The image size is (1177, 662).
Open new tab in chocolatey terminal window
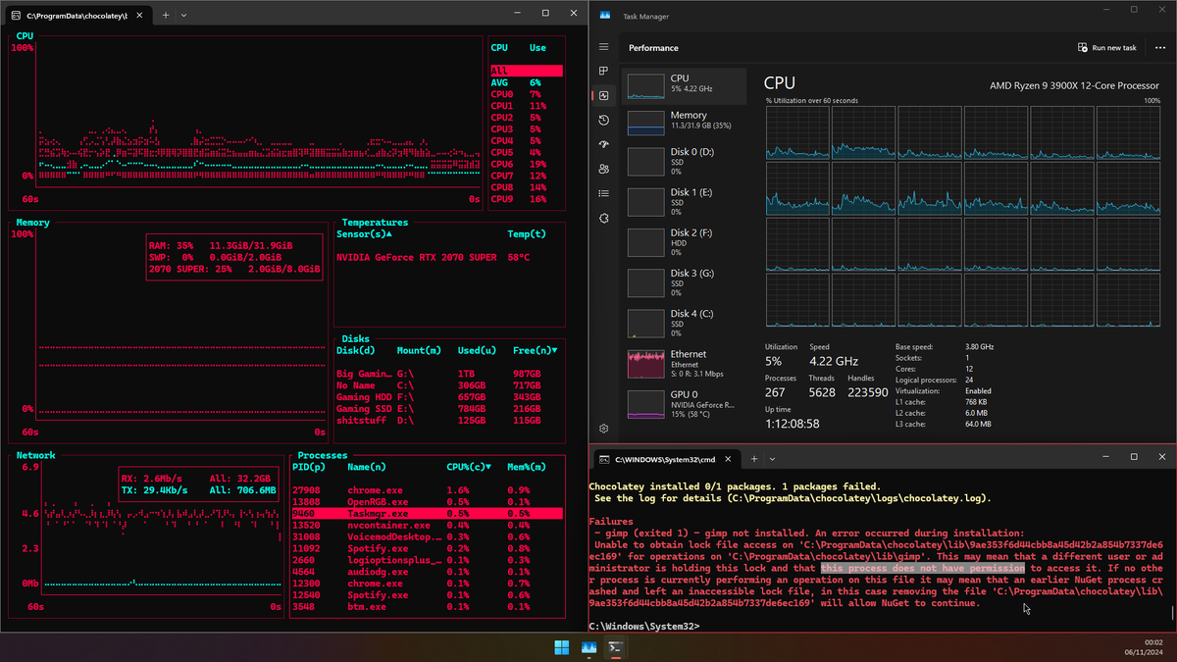[x=166, y=15]
